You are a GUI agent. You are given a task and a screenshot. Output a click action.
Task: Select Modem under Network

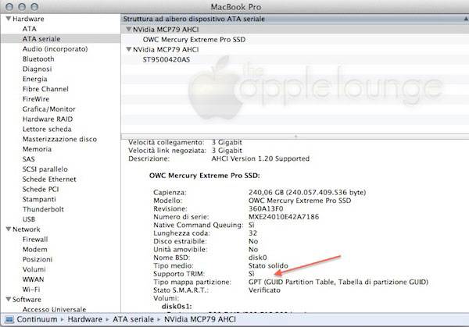[34, 250]
